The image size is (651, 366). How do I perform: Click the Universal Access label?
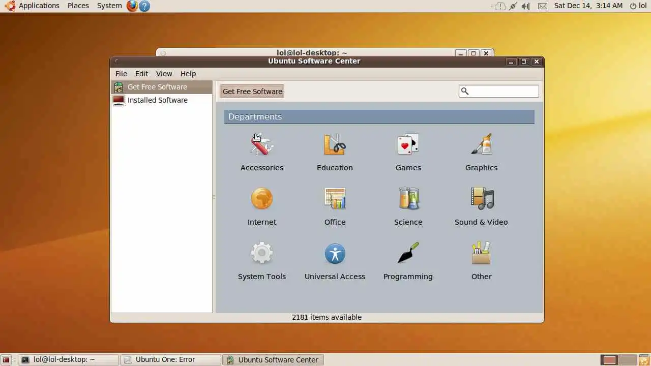335,277
